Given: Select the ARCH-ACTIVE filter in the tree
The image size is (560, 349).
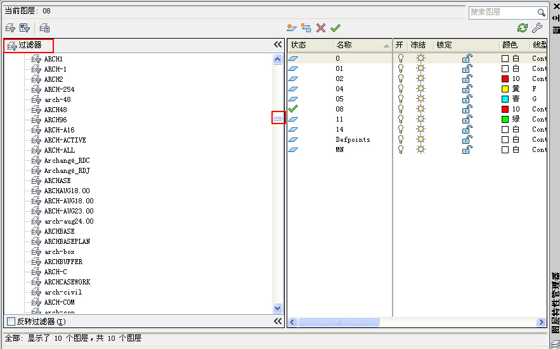Looking at the screenshot, I should pyautogui.click(x=65, y=140).
